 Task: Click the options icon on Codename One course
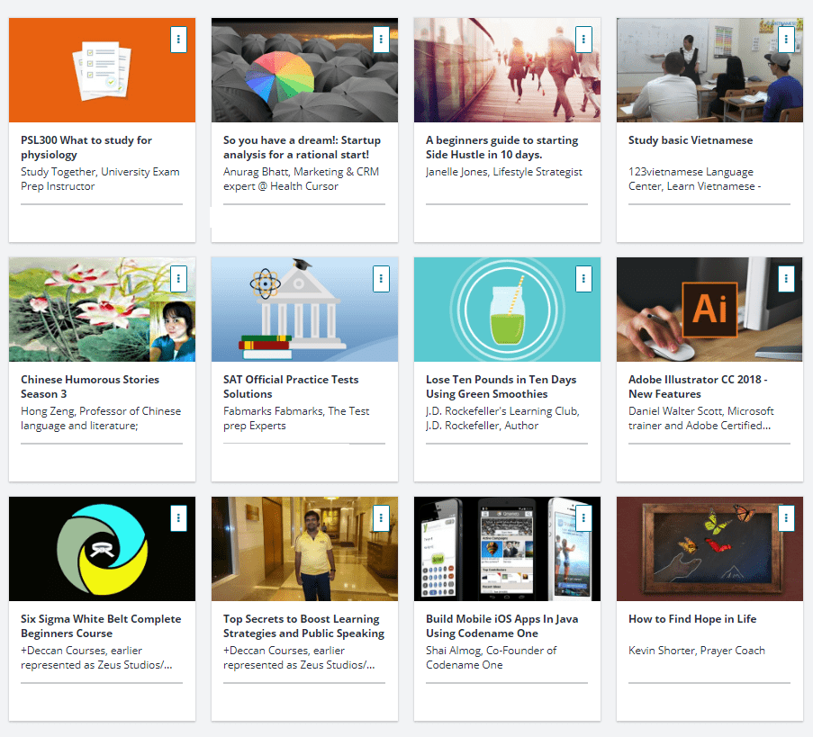pyautogui.click(x=583, y=518)
